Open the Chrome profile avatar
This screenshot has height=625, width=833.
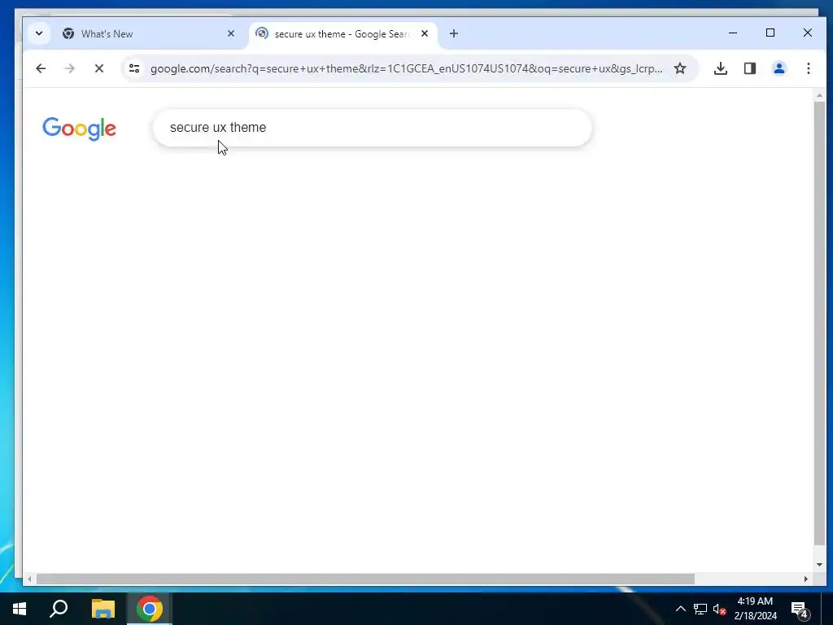778,68
